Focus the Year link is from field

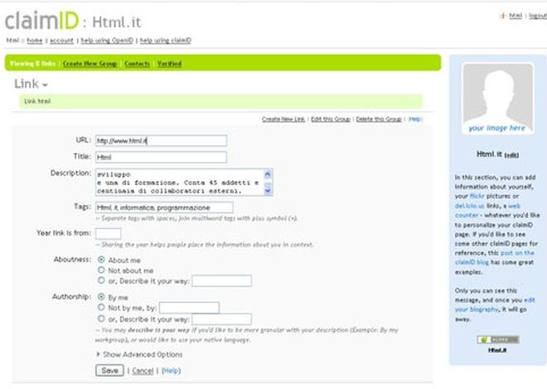coord(108,233)
